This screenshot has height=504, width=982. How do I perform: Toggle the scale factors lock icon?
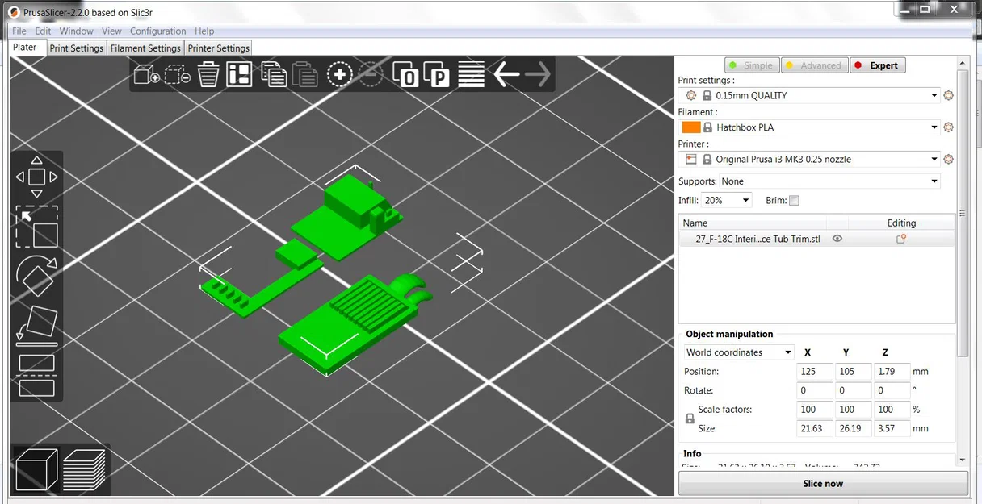[x=690, y=419]
